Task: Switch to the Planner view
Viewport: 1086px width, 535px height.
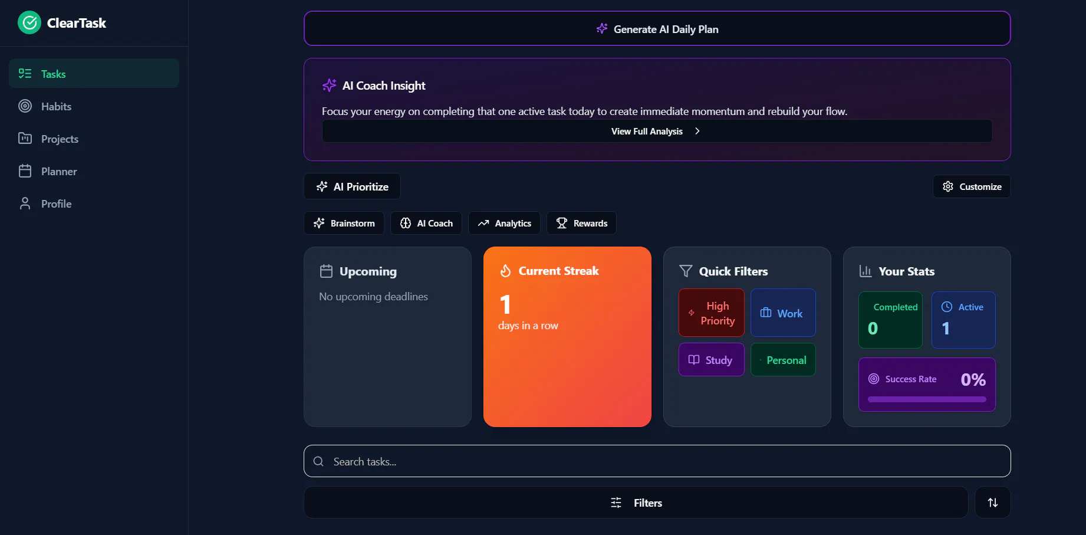Action: click(x=94, y=171)
